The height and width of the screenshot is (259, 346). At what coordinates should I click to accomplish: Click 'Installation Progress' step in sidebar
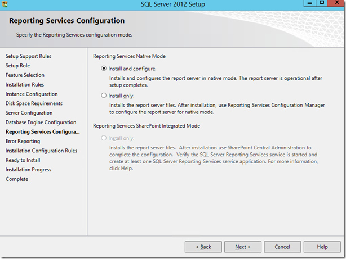28,170
